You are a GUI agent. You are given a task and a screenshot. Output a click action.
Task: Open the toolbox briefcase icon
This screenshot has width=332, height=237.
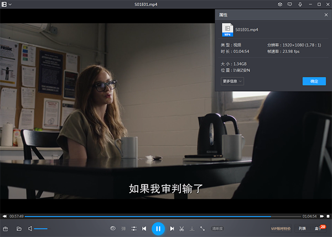6,229
